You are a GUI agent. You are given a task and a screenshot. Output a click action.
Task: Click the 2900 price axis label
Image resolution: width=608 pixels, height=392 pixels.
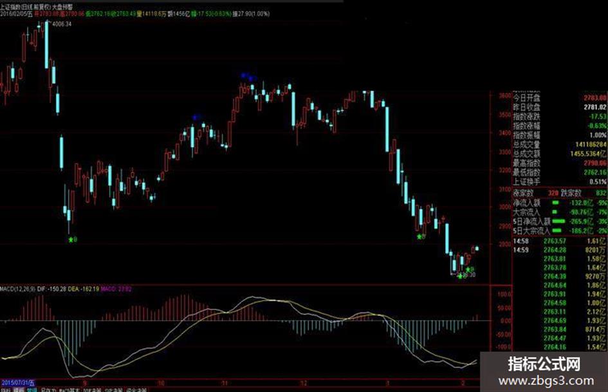(x=505, y=226)
